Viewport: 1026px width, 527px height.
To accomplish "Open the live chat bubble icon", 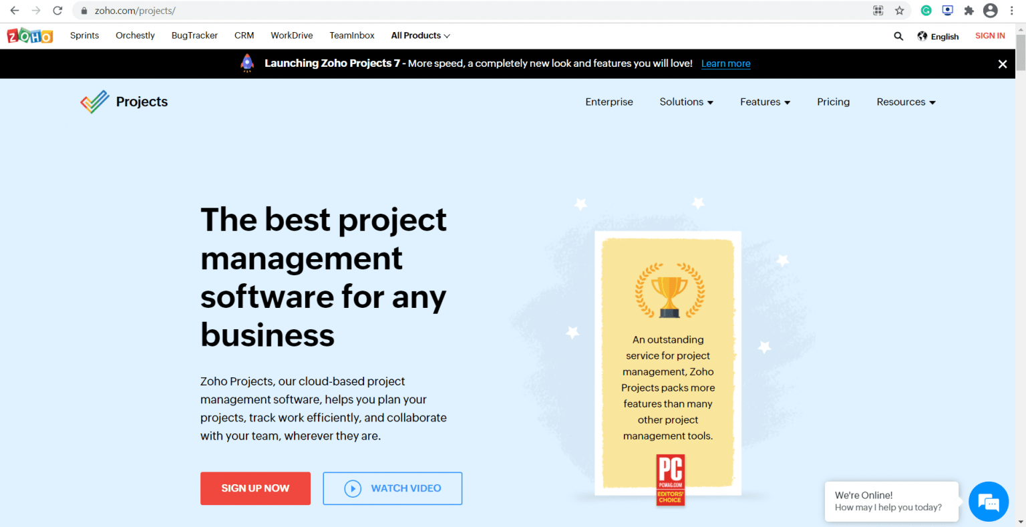I will click(988, 502).
